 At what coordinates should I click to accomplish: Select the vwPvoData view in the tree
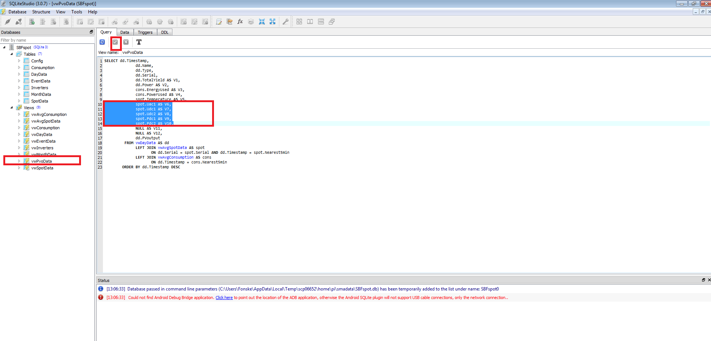click(x=42, y=161)
